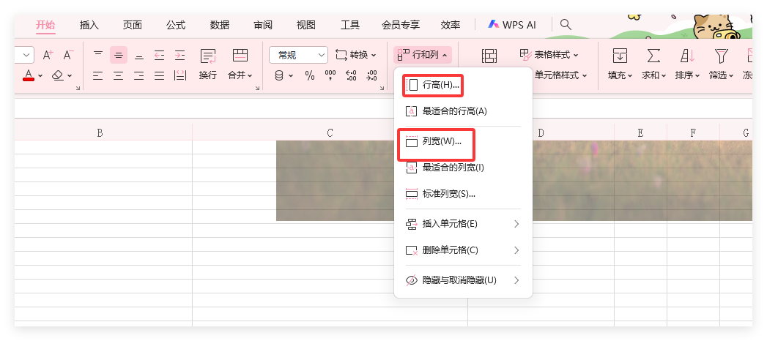Viewport: 767px width, 341px height.
Task: Justify text across the cell
Action: (x=160, y=75)
